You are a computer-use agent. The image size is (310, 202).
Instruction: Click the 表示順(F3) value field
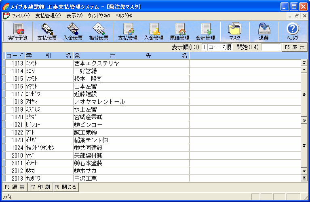click(205, 47)
